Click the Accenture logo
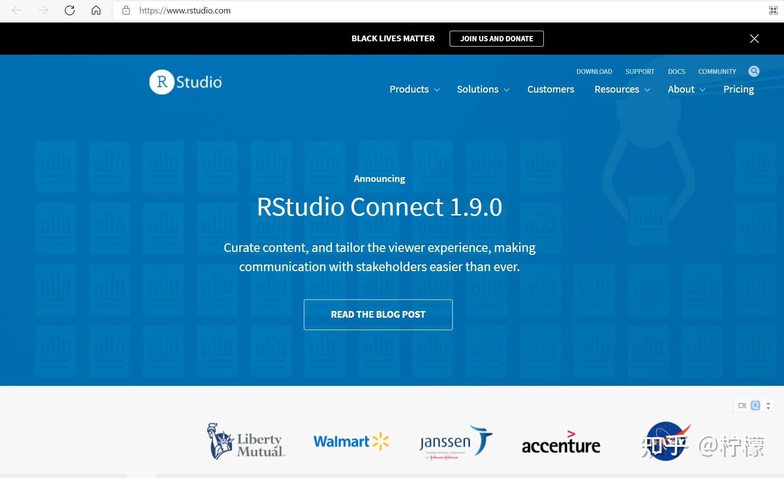Image resolution: width=784 pixels, height=478 pixels. (x=561, y=443)
